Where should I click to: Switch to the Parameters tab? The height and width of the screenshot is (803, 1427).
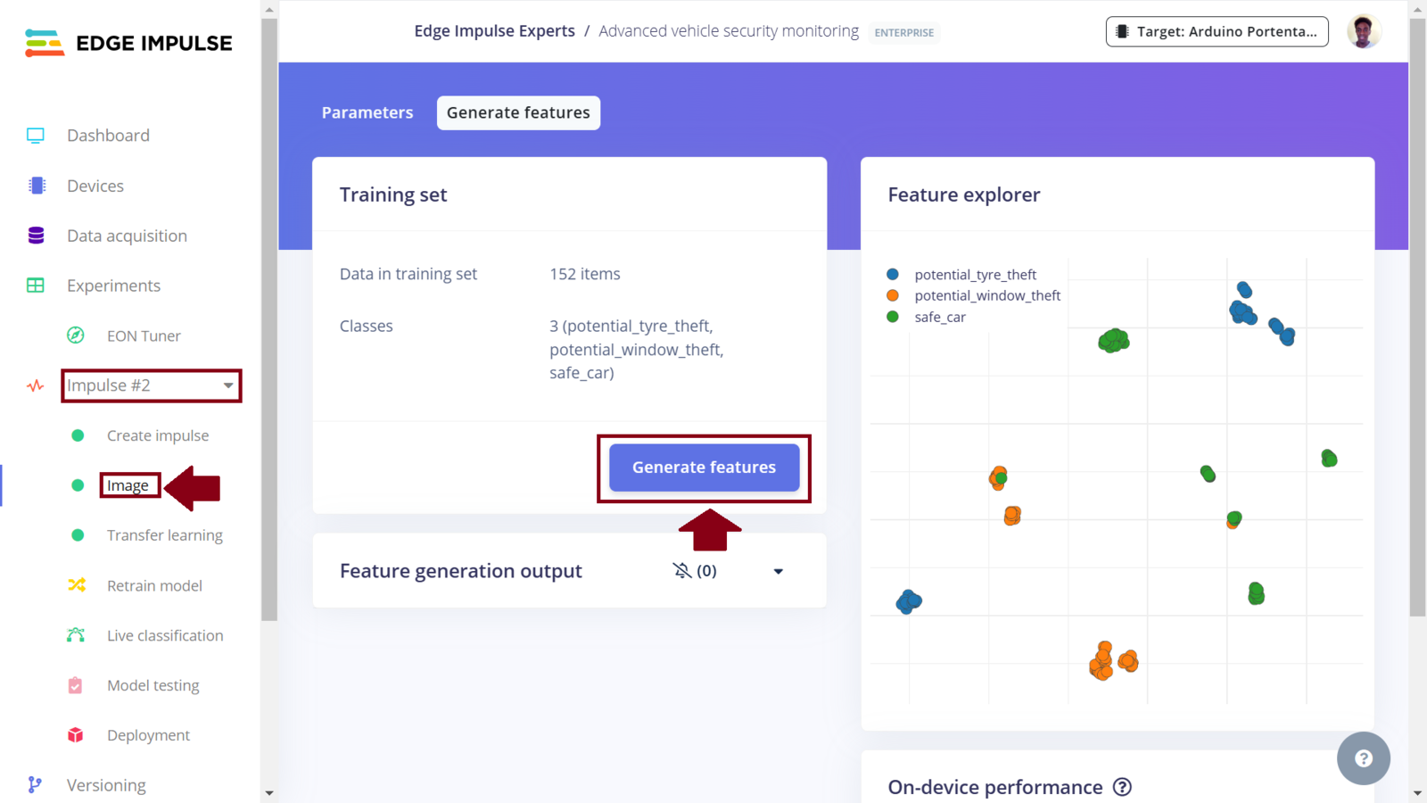(x=367, y=112)
